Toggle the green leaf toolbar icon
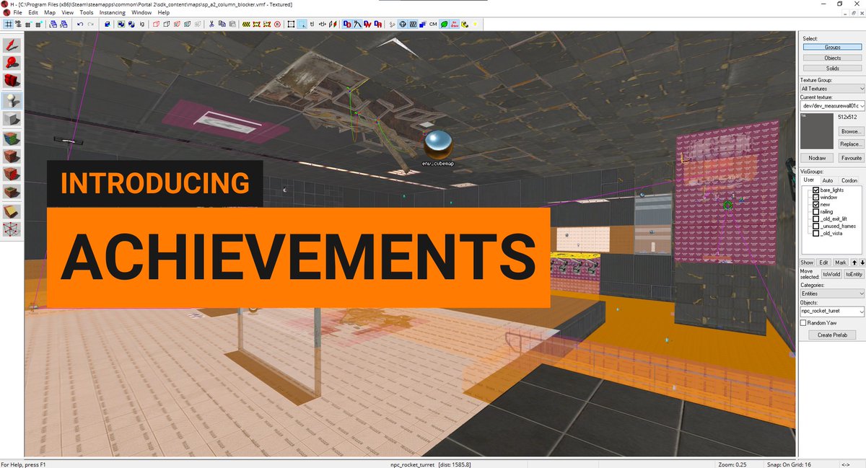Viewport: 866px width, 468px height. (444, 24)
